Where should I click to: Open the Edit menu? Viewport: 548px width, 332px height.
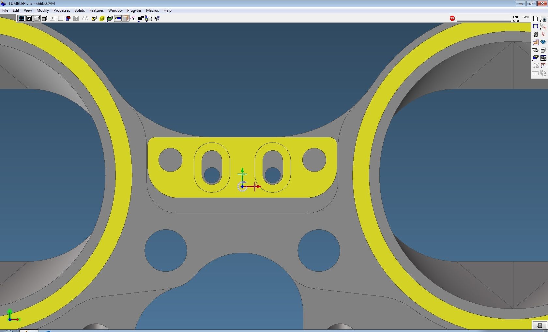(16, 10)
